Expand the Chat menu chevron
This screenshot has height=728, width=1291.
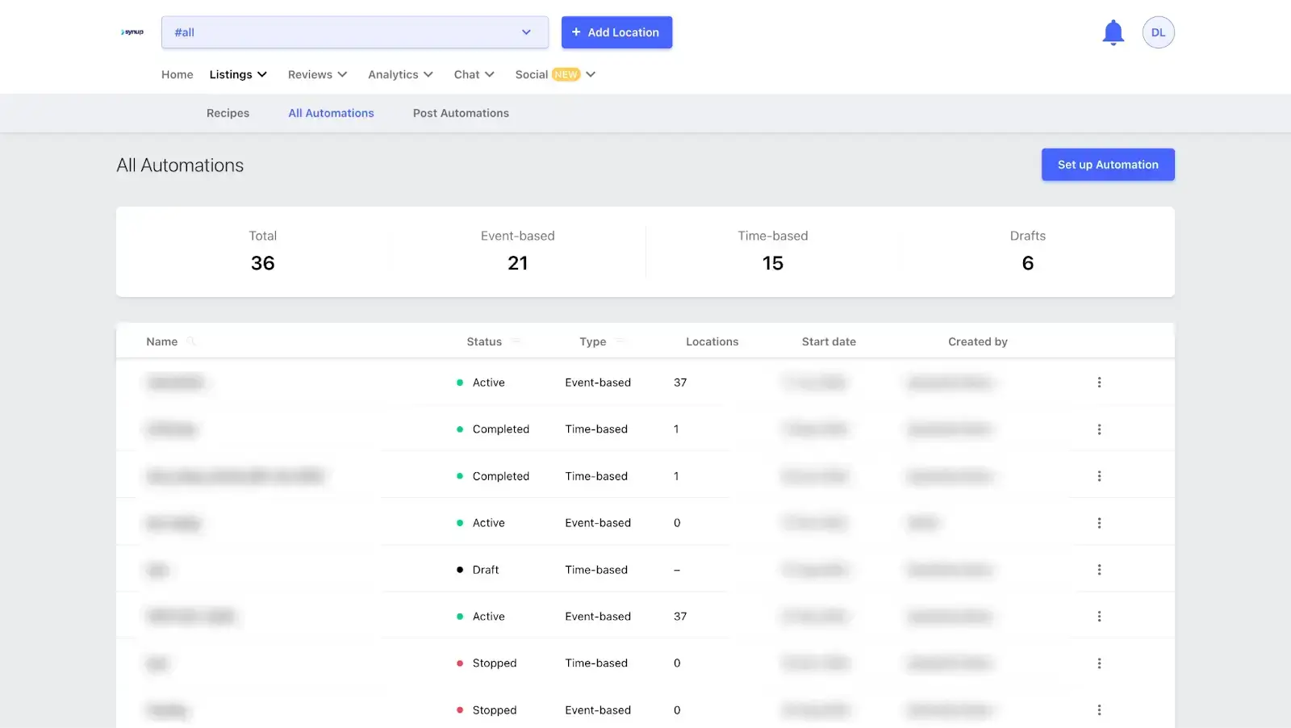490,74
